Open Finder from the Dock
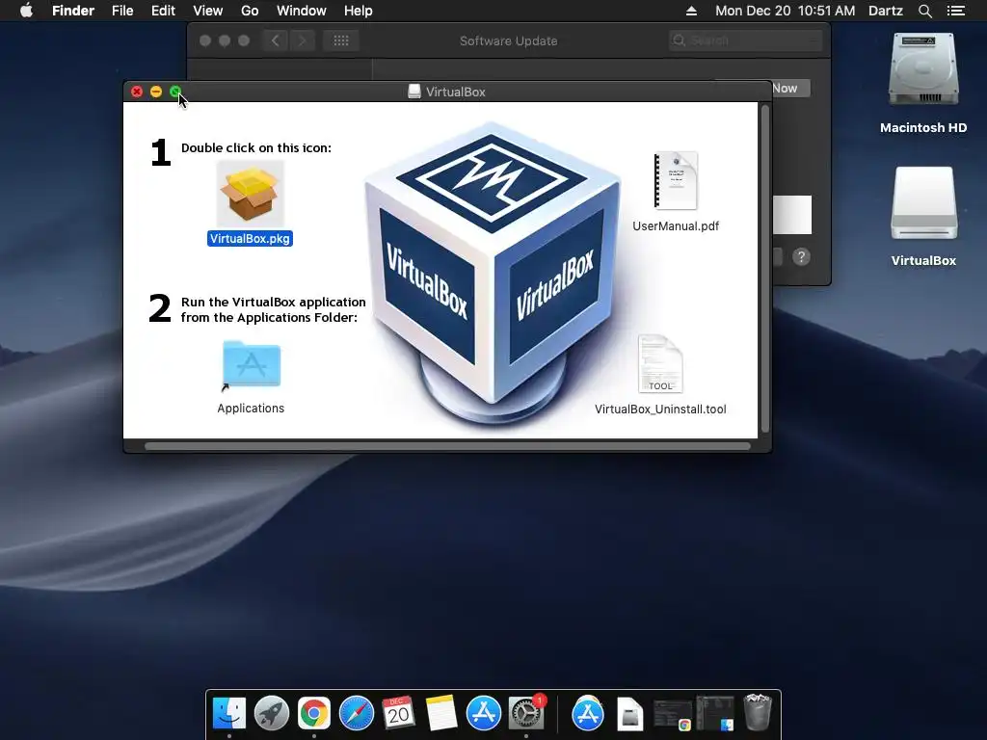The image size is (987, 740). coord(229,714)
